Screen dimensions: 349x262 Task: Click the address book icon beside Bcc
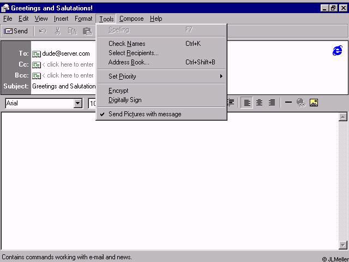37,75
